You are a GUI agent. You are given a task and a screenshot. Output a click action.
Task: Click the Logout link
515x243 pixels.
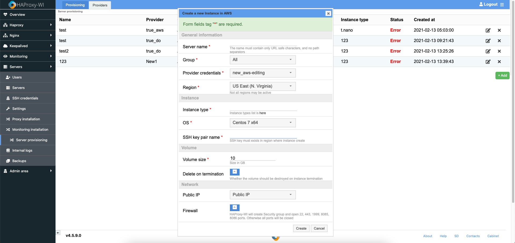[488, 4]
